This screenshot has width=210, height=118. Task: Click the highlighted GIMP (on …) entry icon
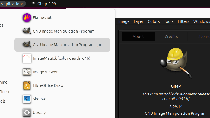[27, 44]
